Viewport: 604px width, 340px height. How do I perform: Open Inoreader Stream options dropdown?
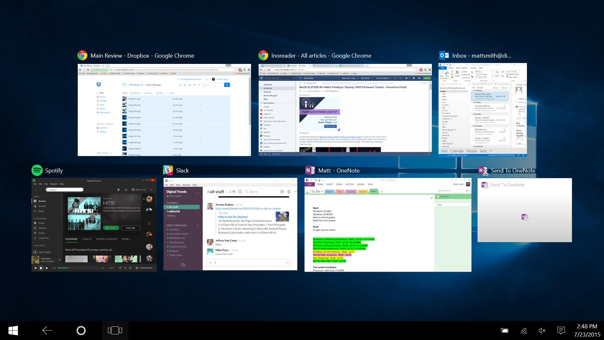(383, 78)
